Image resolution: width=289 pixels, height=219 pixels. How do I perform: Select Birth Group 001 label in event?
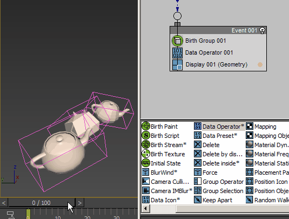[x=205, y=41]
